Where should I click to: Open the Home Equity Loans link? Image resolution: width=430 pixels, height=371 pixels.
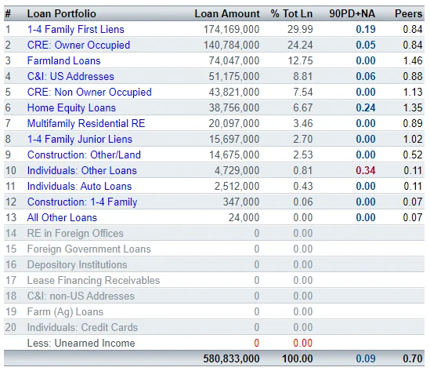[x=71, y=107]
